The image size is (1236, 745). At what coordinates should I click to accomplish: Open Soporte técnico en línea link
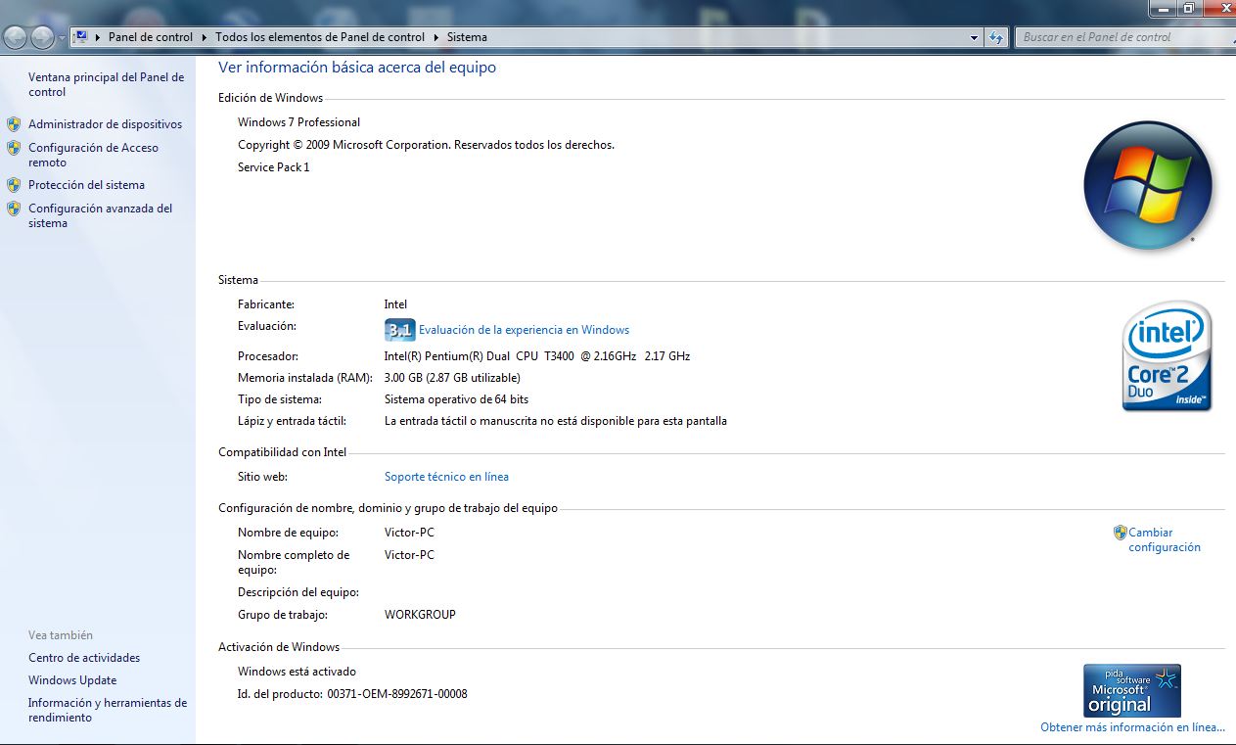click(x=446, y=476)
